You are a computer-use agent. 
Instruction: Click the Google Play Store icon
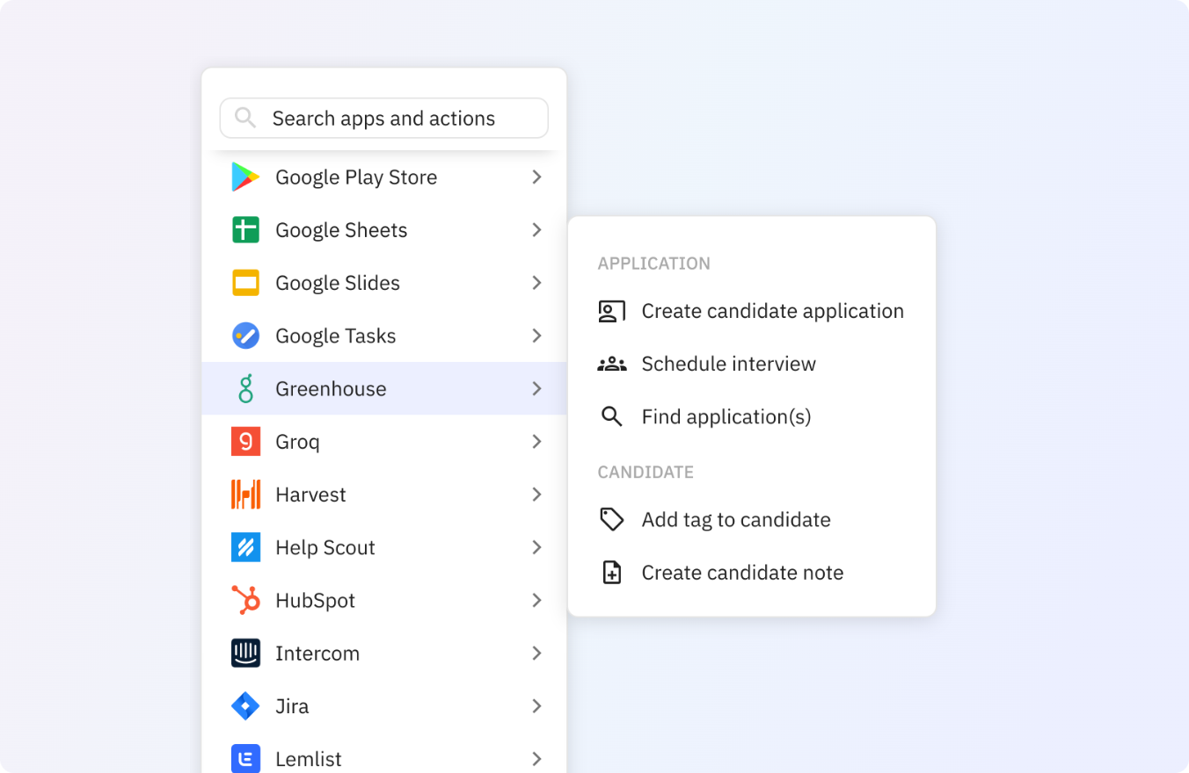(245, 177)
